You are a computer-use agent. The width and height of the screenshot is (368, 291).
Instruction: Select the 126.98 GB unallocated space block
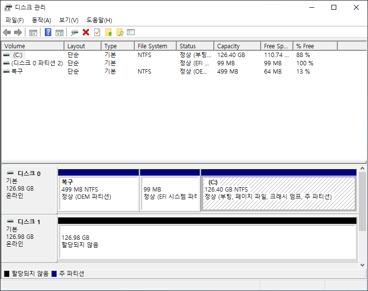click(x=208, y=242)
